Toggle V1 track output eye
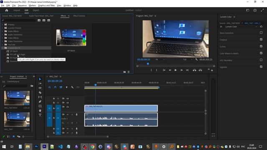 (68, 107)
